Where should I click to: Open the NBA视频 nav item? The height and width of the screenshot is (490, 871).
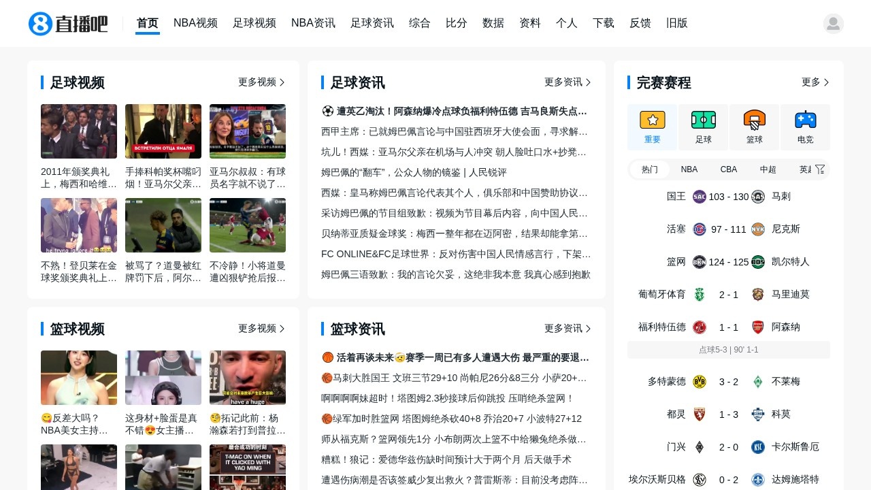coord(195,23)
